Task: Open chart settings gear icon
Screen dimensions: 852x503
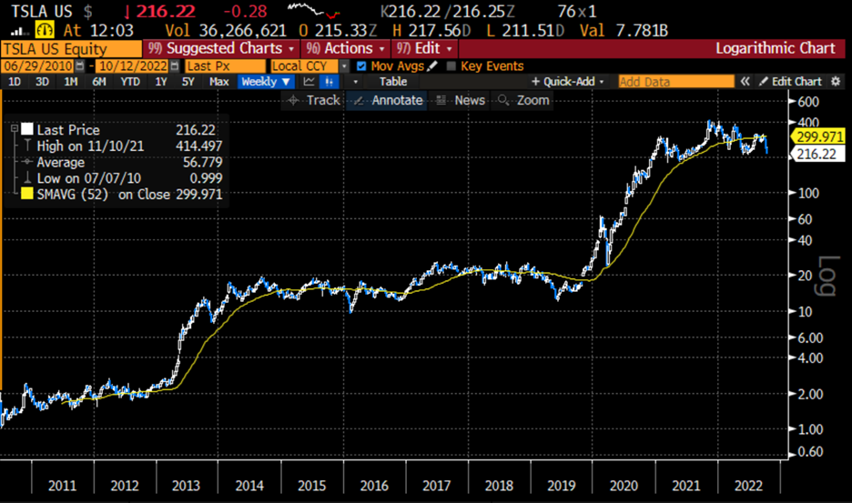Action: point(836,82)
